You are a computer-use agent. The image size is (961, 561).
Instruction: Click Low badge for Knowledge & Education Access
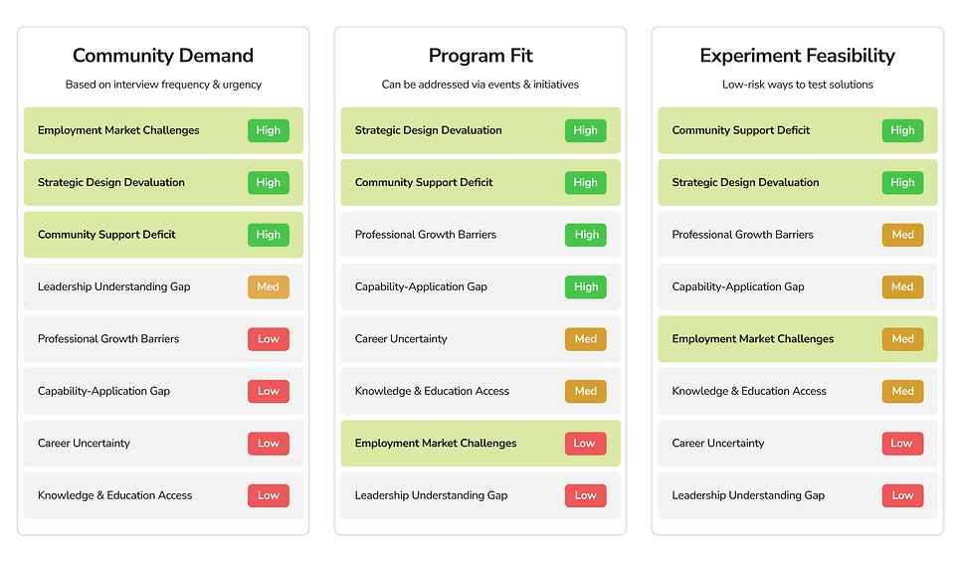(x=269, y=495)
